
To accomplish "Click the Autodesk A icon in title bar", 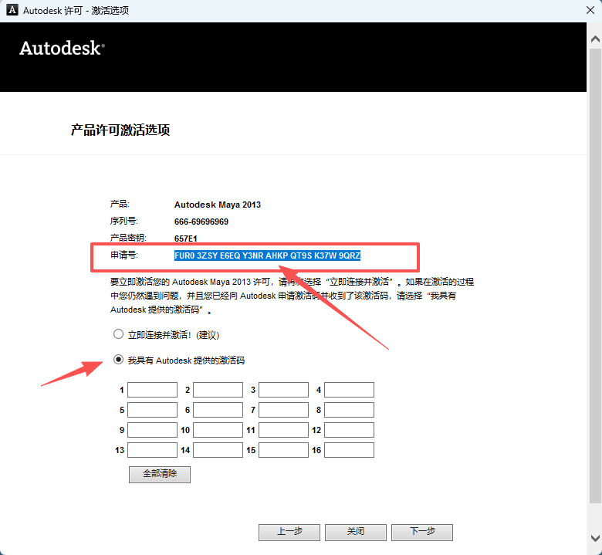I will coord(12,10).
